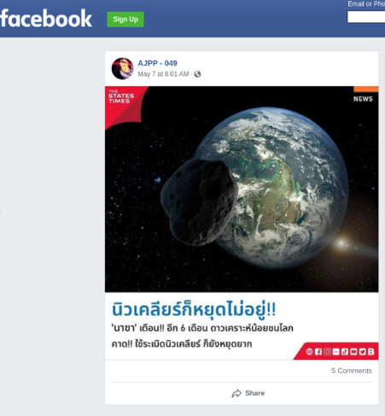Open the asteroid and Earth post image
Image resolution: width=385 pixels, height=416 pixels.
coord(242,189)
